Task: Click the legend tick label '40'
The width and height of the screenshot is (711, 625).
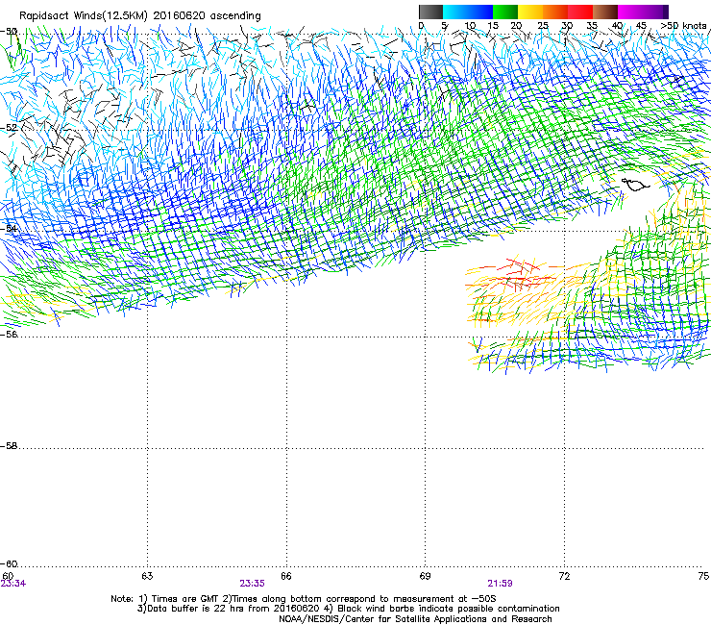Action: pyautogui.click(x=617, y=26)
